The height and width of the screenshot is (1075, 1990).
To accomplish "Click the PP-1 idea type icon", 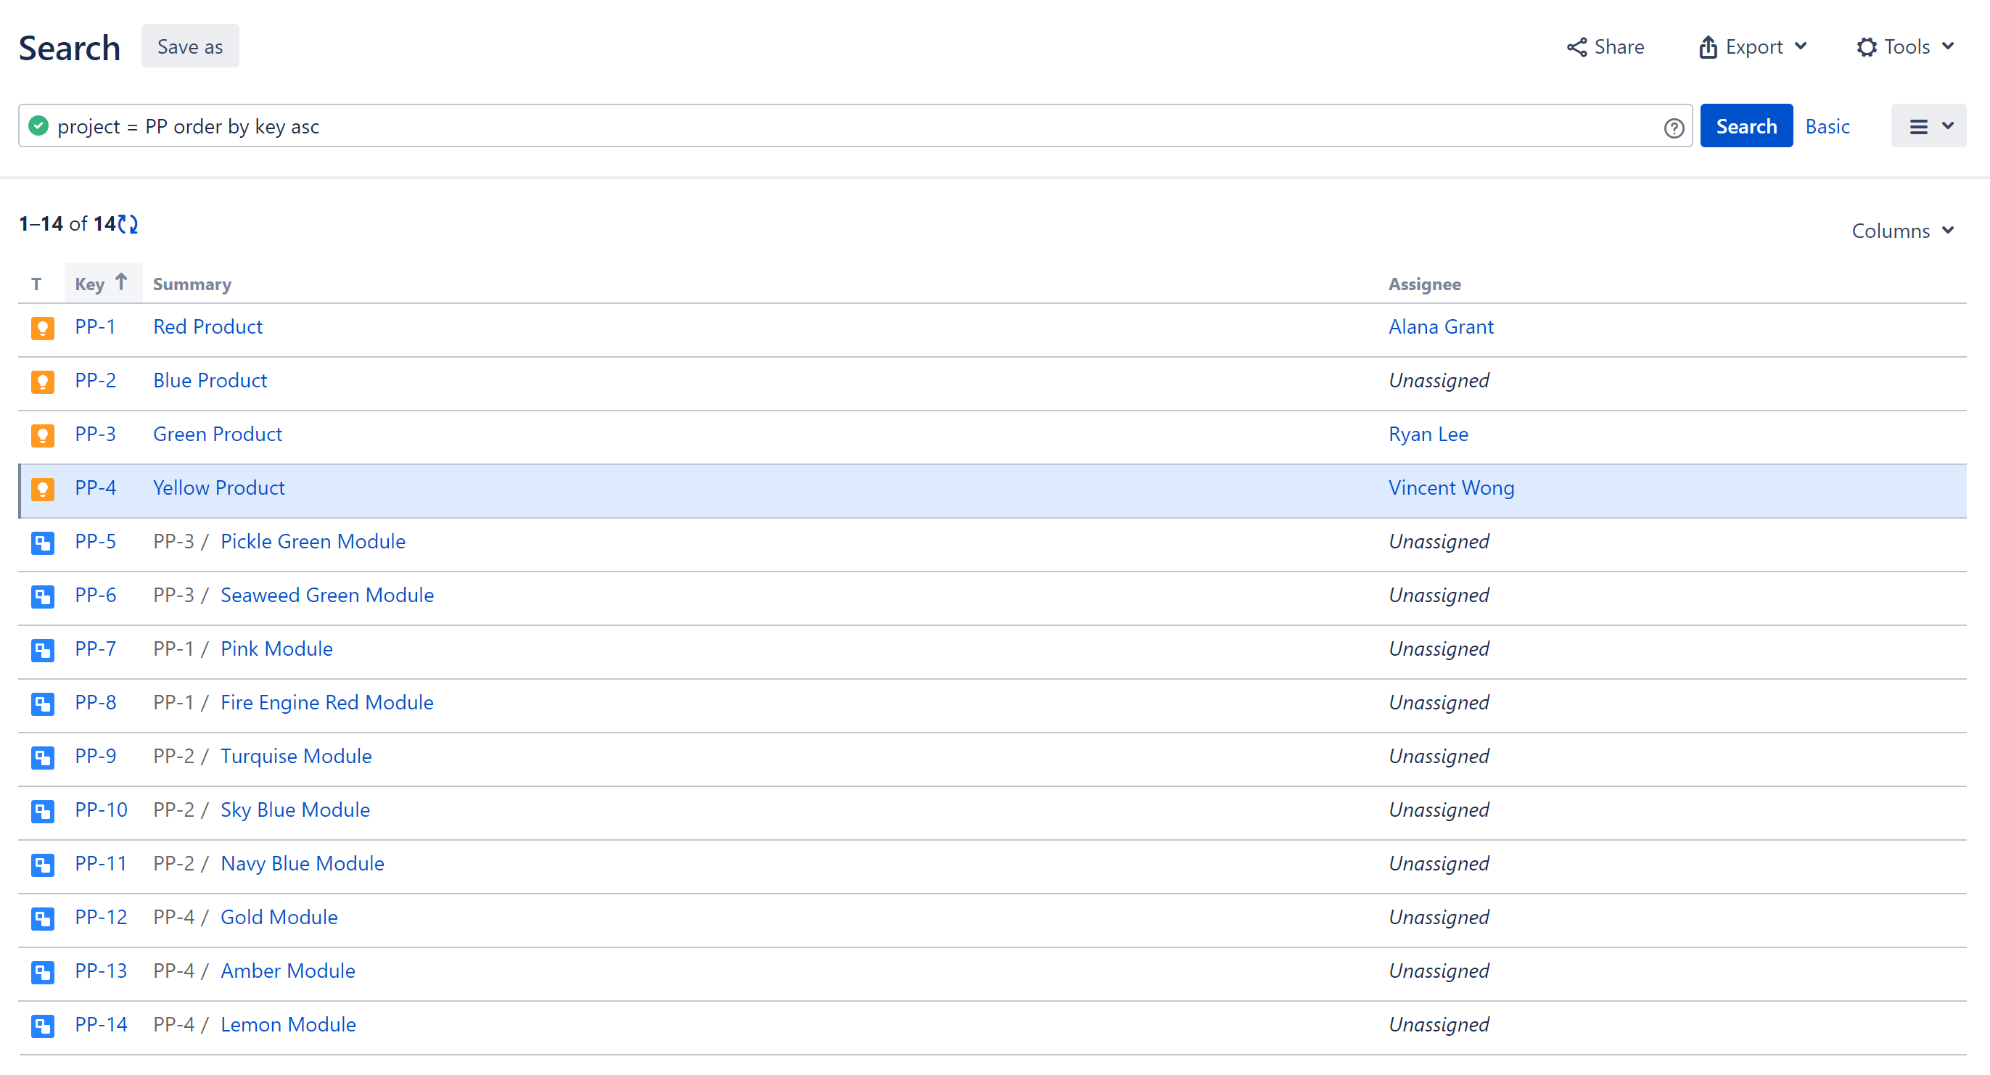I will pyautogui.click(x=43, y=327).
